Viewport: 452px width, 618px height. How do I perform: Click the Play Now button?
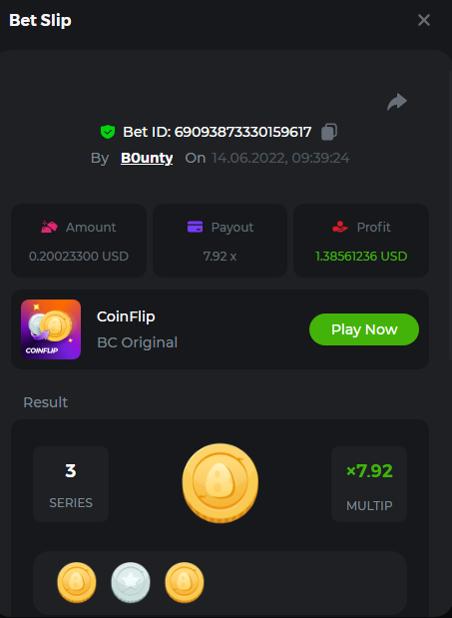click(364, 329)
